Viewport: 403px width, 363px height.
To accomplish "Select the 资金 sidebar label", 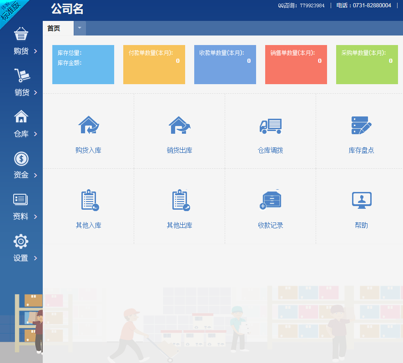I will [21, 175].
